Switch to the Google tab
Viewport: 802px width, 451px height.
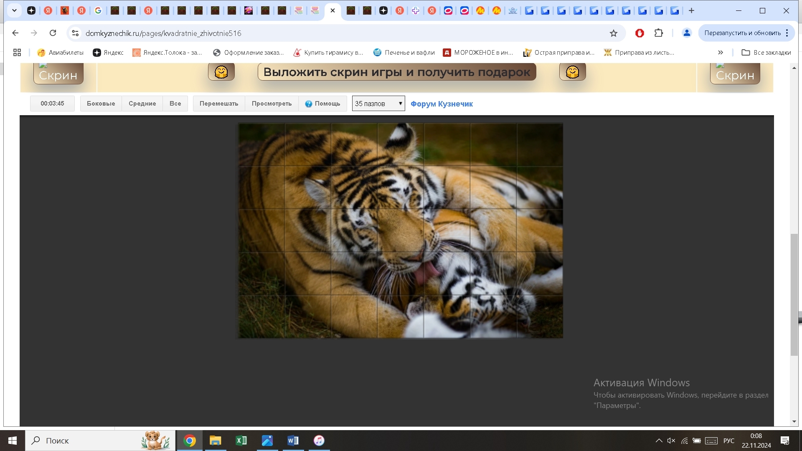tap(98, 10)
